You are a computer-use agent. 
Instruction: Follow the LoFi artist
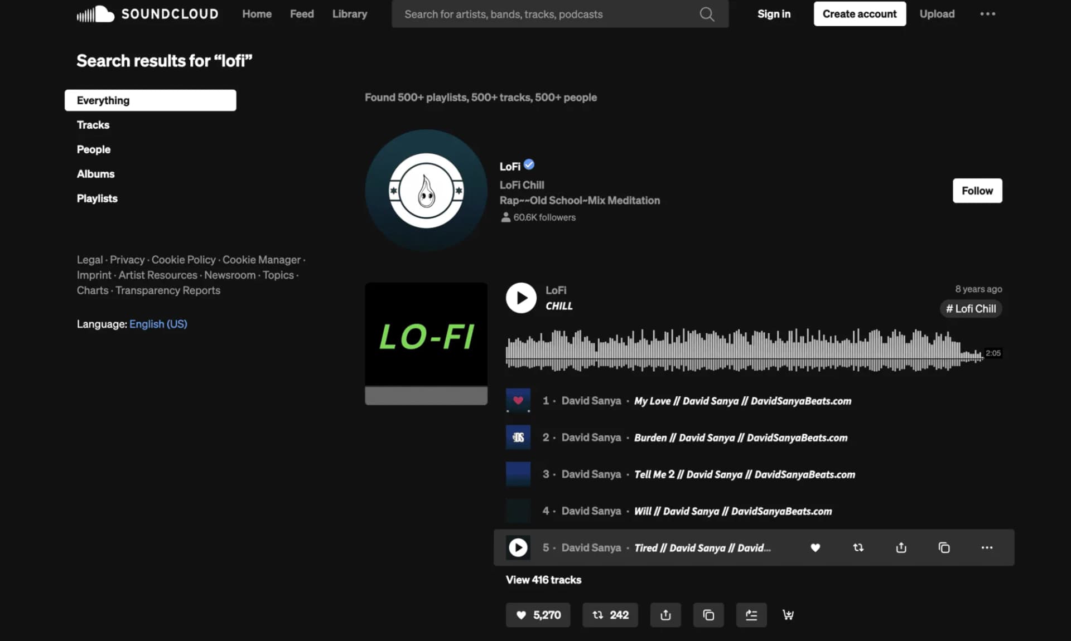977,191
